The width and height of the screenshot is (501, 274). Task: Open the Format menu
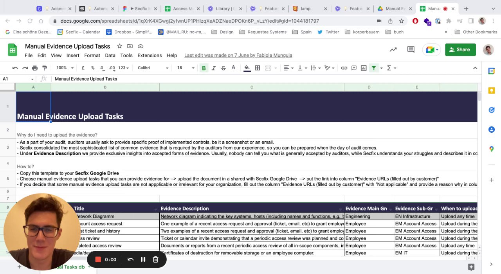92,56
